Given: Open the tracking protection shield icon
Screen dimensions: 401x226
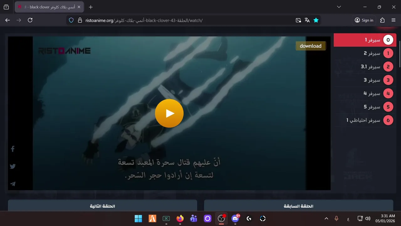Looking at the screenshot, I should (71, 20).
